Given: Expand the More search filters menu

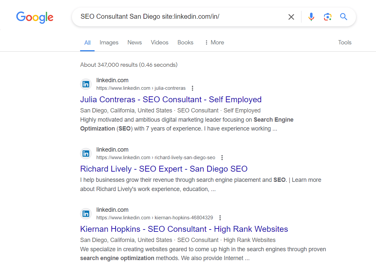Looking at the screenshot, I should 214,42.
